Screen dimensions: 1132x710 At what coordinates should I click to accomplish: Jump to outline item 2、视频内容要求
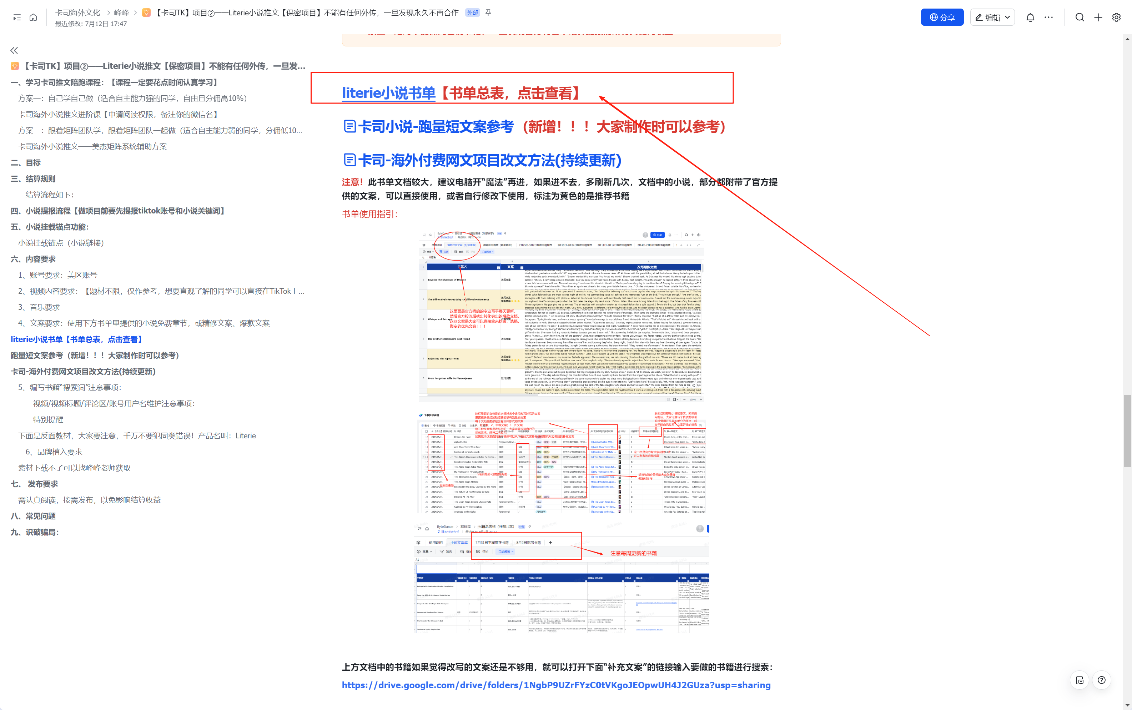tap(161, 291)
